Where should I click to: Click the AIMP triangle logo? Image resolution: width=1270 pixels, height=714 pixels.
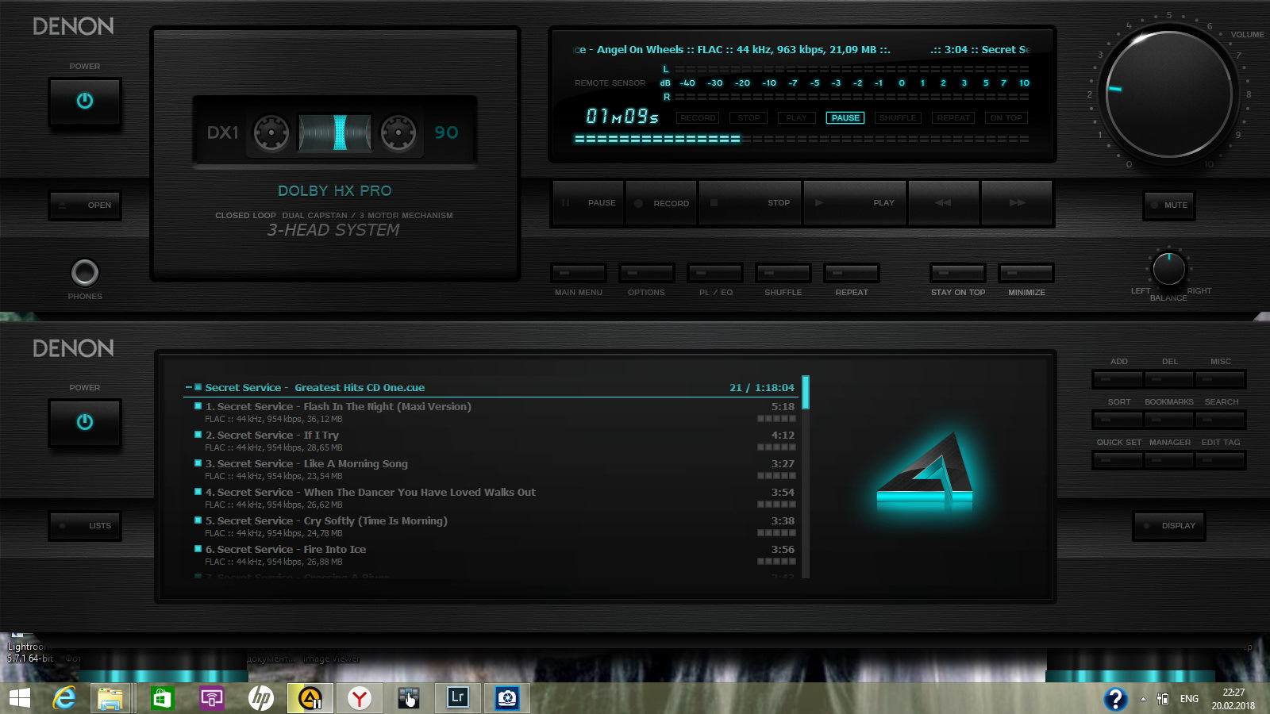[x=925, y=474]
